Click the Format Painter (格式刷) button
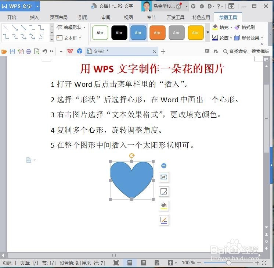The image size is (274, 268). coord(245,28)
